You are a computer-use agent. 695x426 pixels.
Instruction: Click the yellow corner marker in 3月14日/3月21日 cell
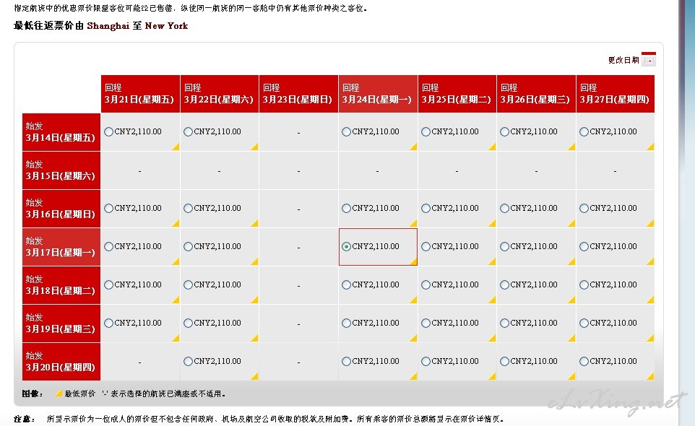[x=176, y=147]
